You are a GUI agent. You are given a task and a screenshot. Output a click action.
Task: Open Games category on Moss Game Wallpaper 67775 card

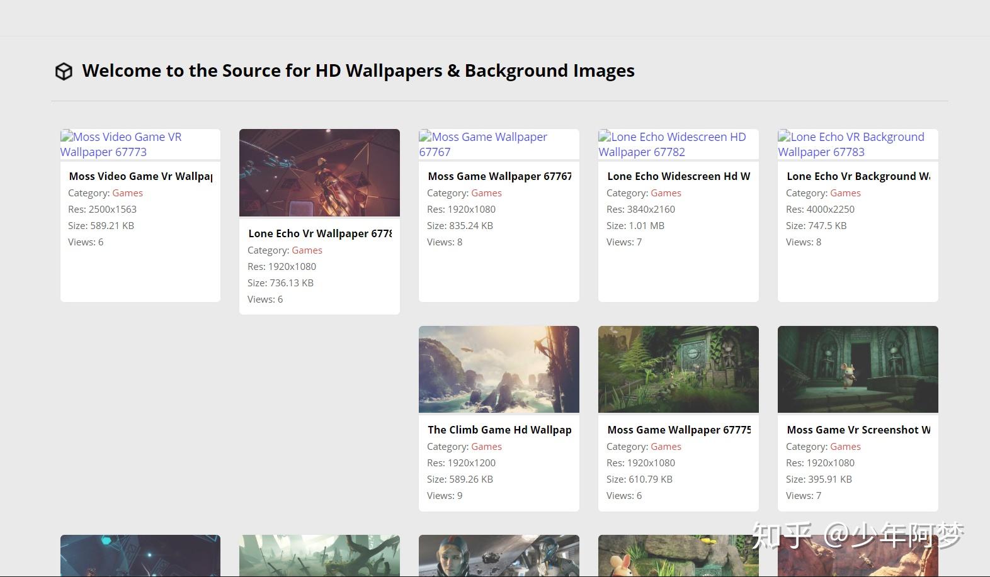pos(666,447)
